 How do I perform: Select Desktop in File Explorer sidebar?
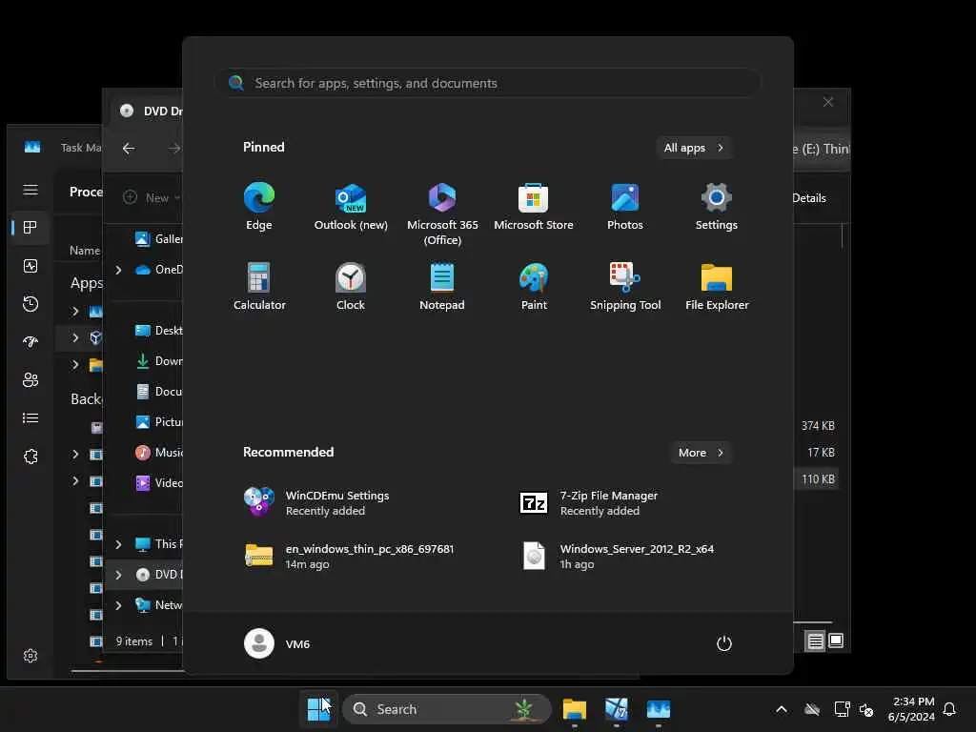(159, 330)
